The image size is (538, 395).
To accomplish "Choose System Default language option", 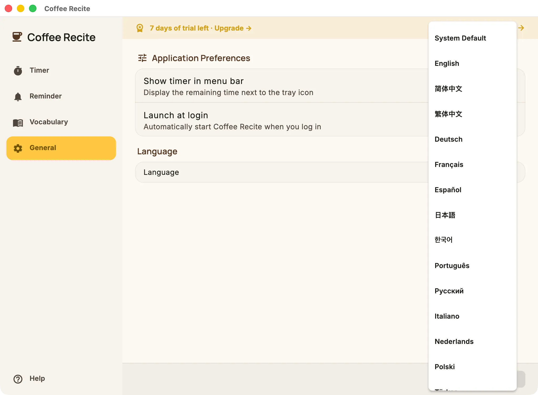I will (x=472, y=38).
